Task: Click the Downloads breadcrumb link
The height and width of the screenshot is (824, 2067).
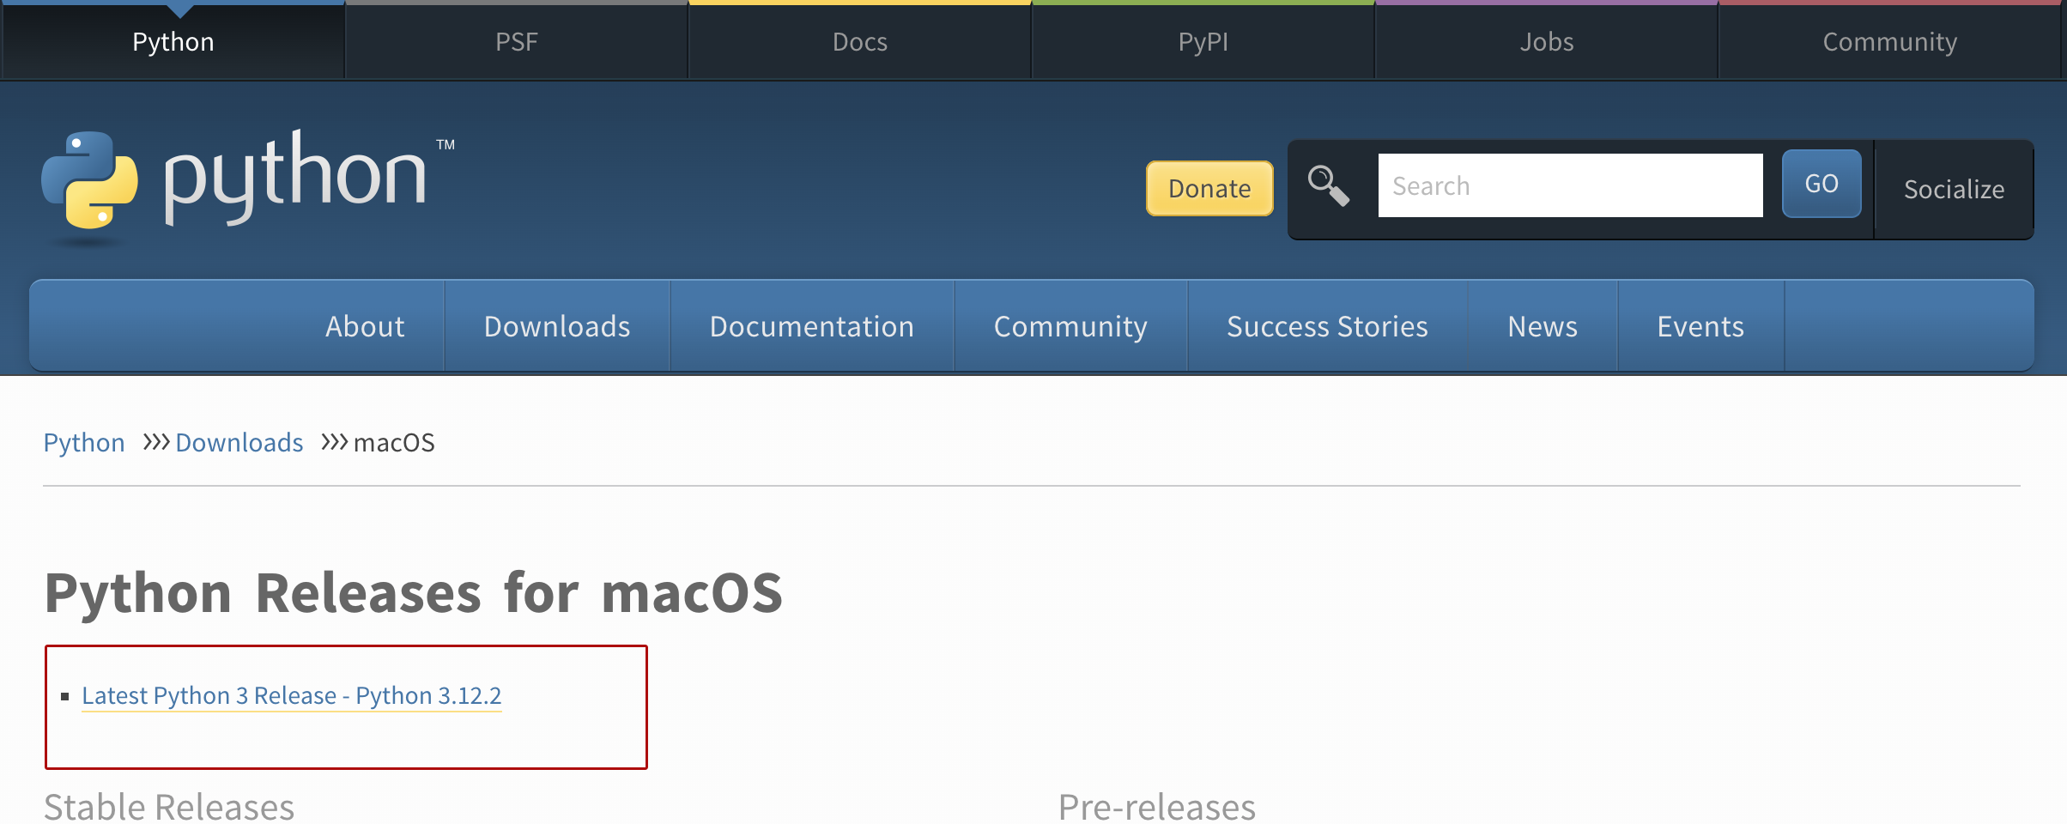Action: coord(239,442)
